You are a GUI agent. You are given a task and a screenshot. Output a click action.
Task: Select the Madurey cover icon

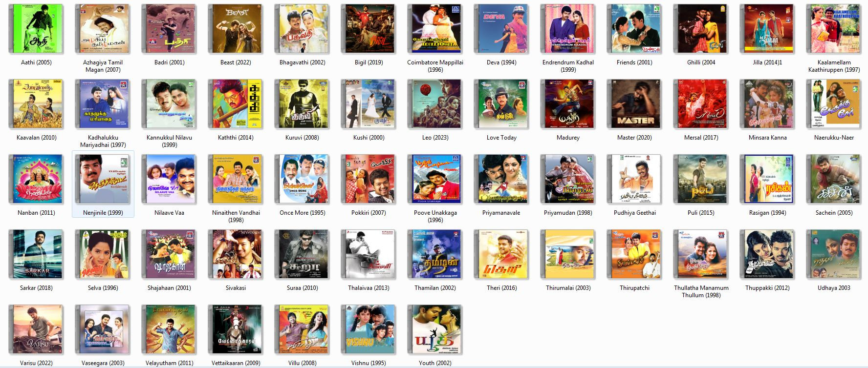coord(568,104)
